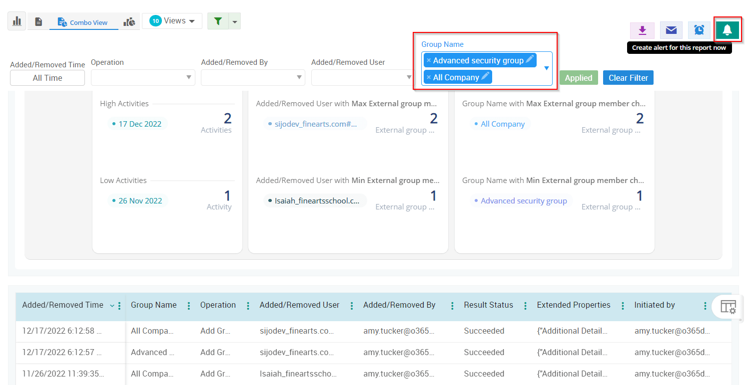
Task: Click the green filter funnel icon
Action: [x=218, y=21]
